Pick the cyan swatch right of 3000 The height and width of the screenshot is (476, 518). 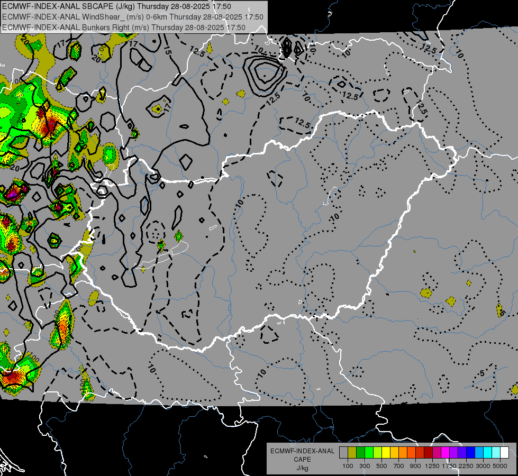[x=488, y=453]
